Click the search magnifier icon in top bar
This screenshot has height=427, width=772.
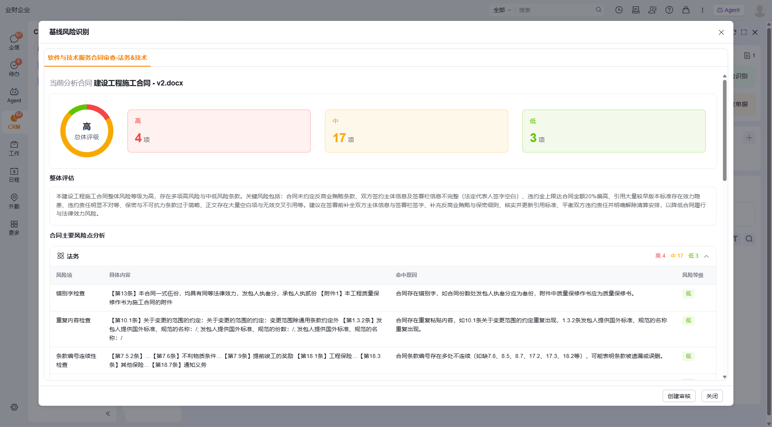[x=598, y=10]
